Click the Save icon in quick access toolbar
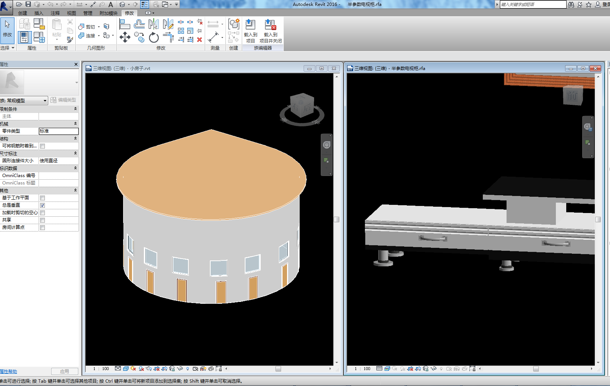610x386 pixels. click(28, 4)
